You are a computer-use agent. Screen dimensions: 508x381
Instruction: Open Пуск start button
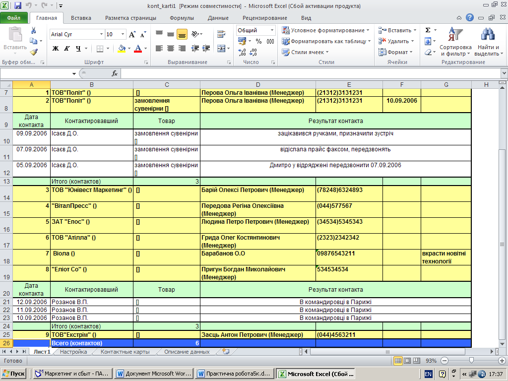[13, 374]
